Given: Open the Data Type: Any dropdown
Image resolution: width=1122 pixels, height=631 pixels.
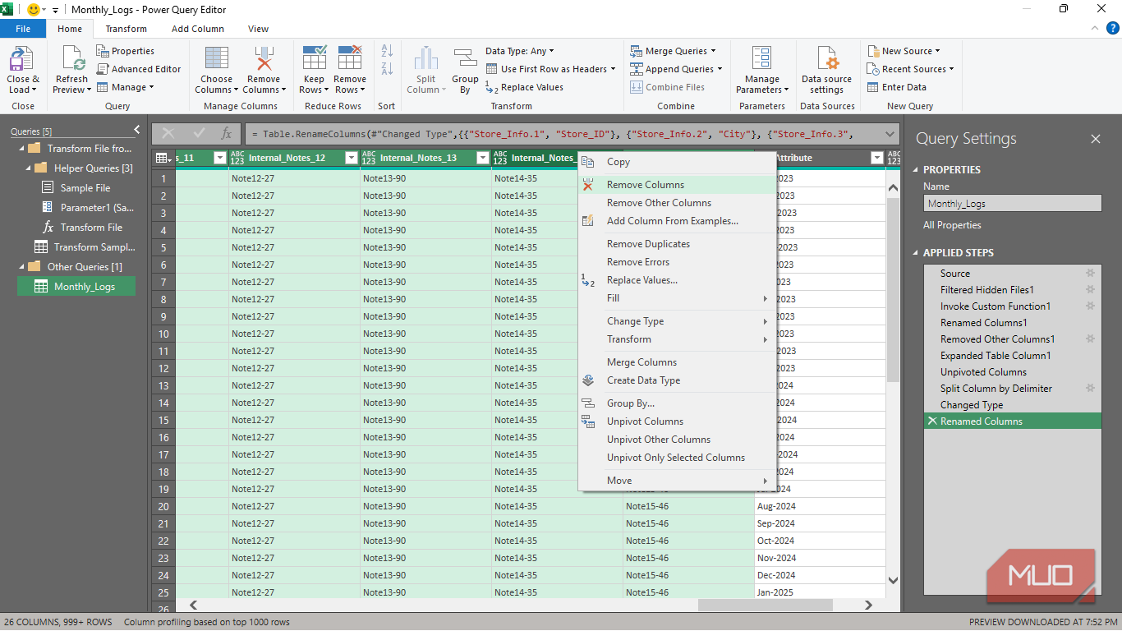Looking at the screenshot, I should point(519,51).
